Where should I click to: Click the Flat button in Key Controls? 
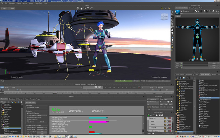click(166, 104)
